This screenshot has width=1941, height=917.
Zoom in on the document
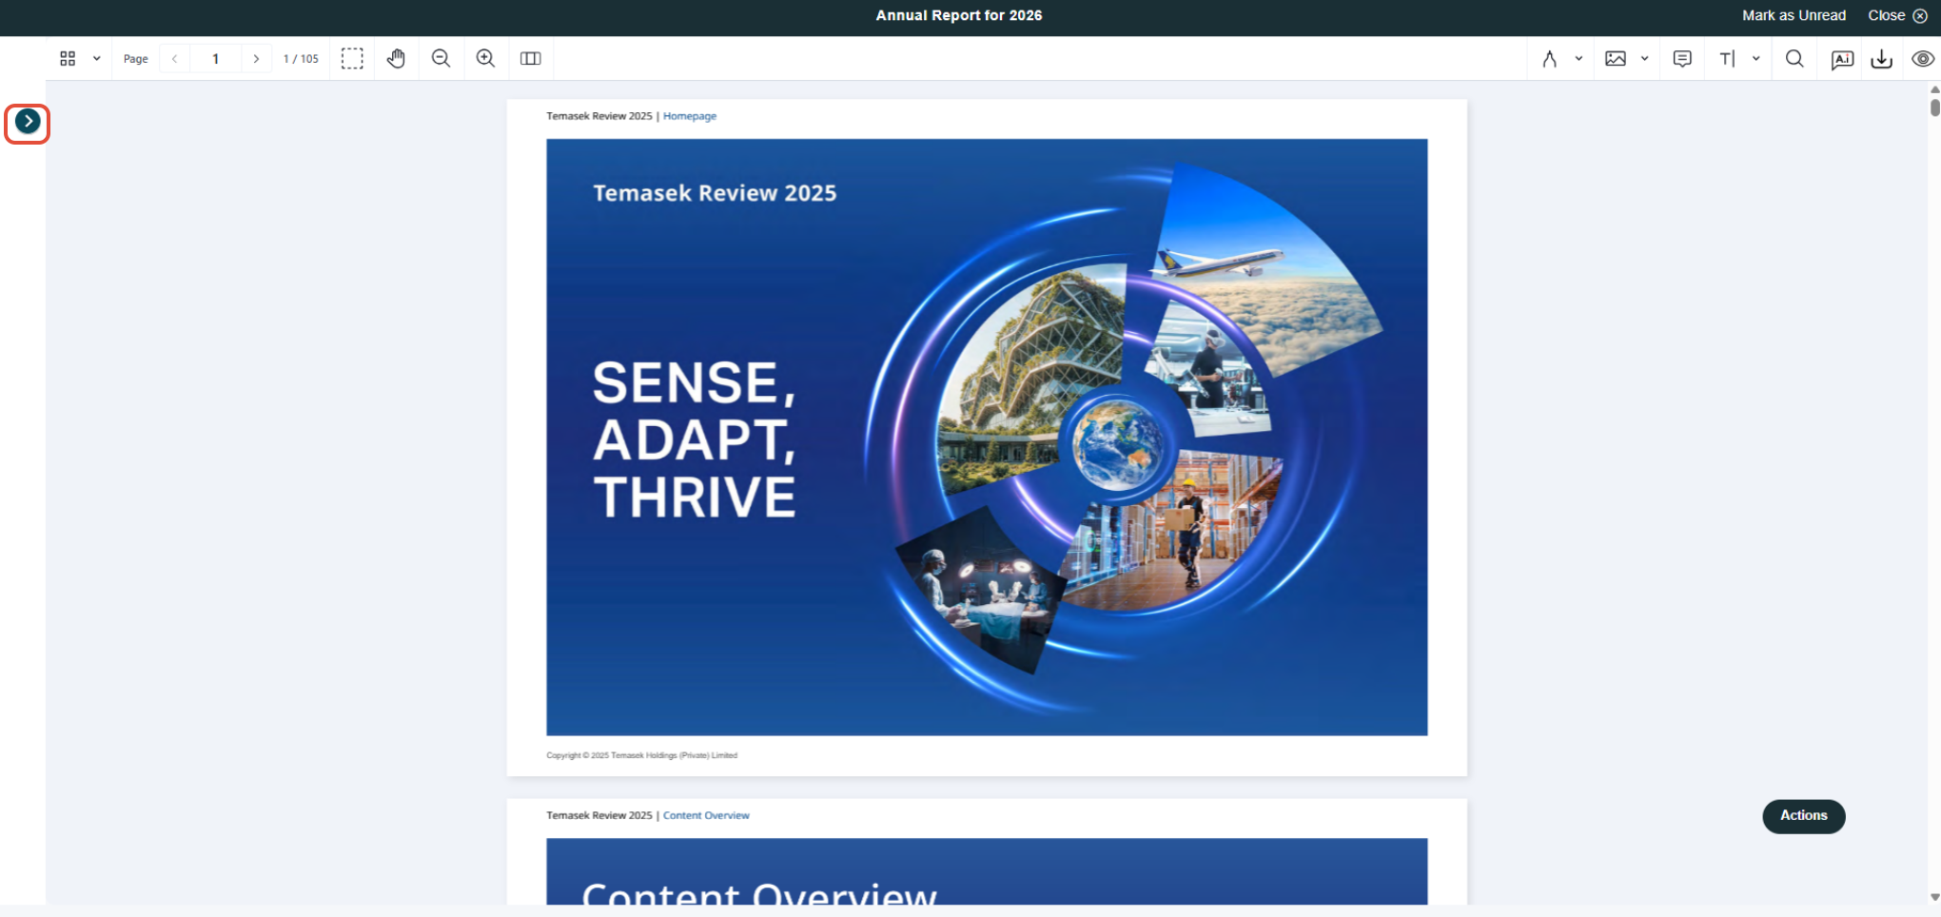tap(485, 59)
